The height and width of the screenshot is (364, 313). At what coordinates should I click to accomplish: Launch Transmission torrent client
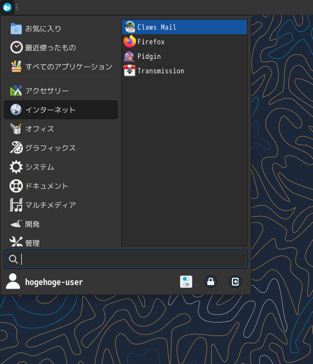(184, 71)
